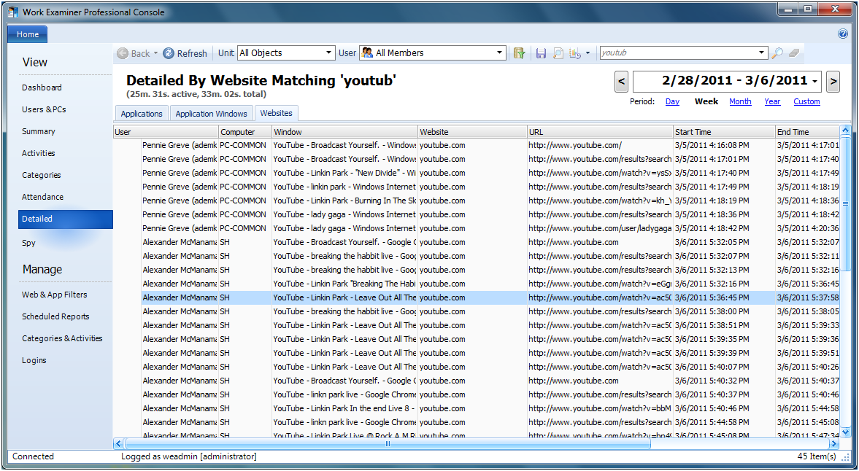Switch period to Month
The height and width of the screenshot is (471, 859).
[x=740, y=102]
